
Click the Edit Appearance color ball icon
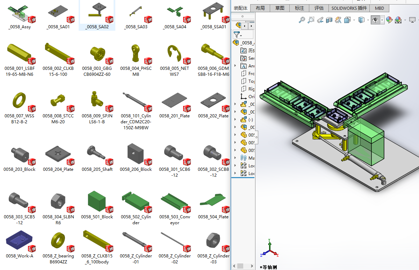389,20
